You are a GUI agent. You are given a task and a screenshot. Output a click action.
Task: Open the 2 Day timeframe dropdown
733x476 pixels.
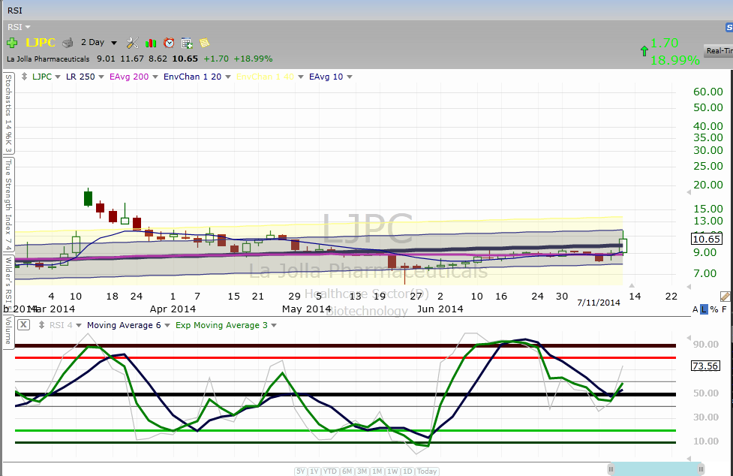click(x=99, y=43)
